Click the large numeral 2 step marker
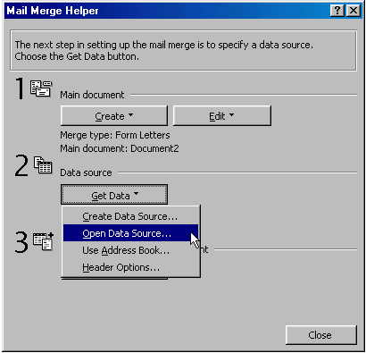The image size is (366, 353). (21, 165)
